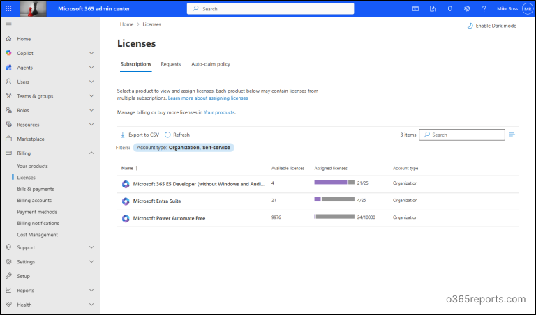Expand sidebar Settings menu chevron

coord(91,261)
